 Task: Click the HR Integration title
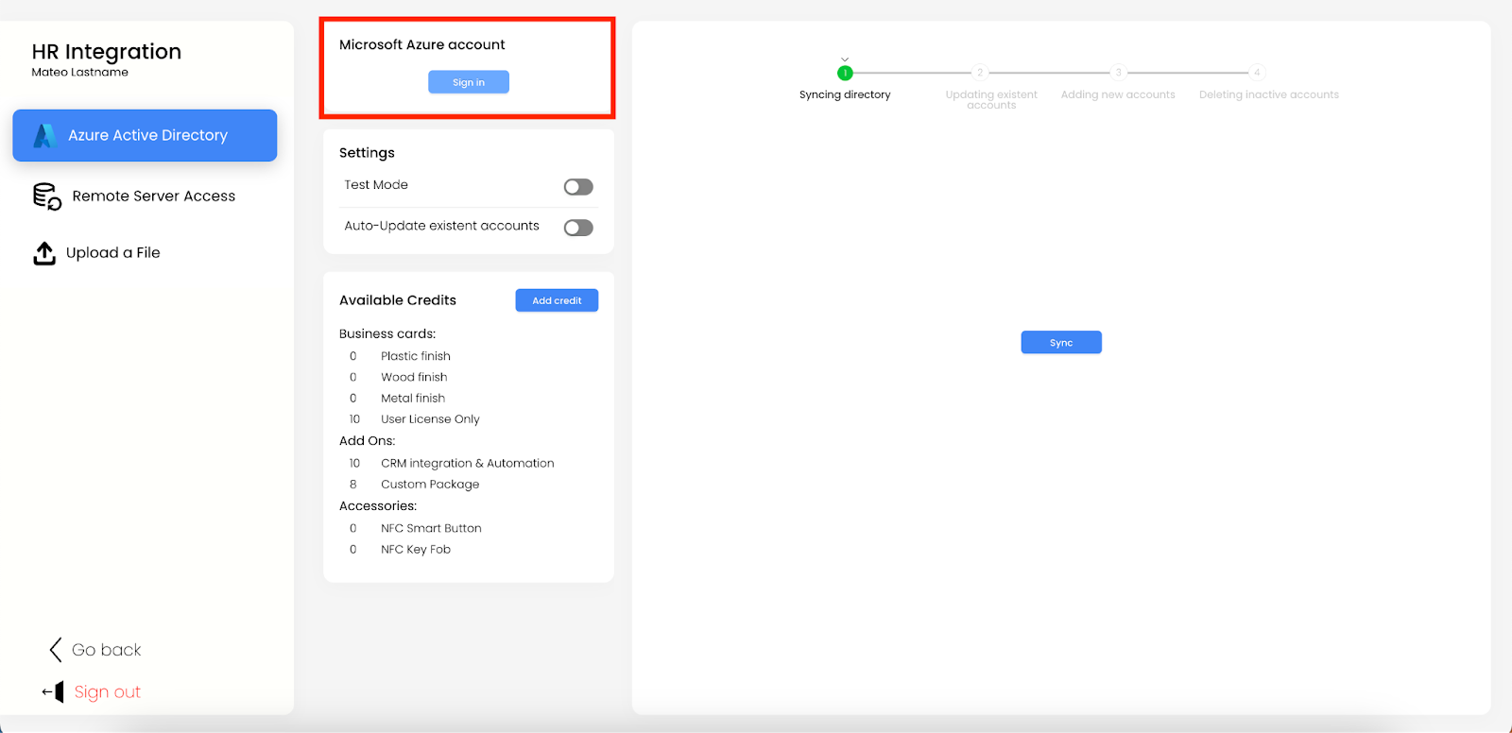[107, 52]
